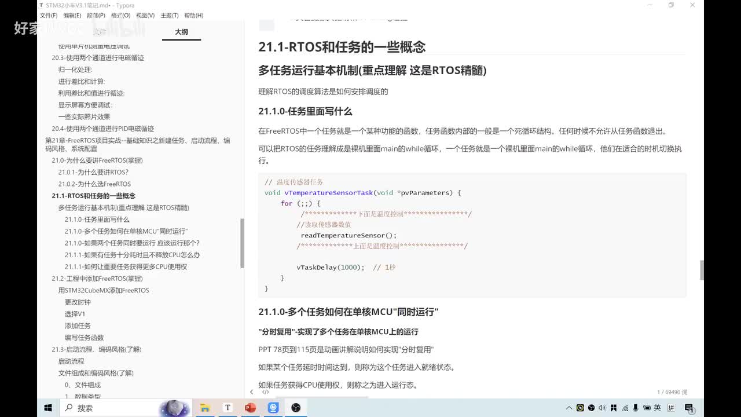Select the 大纲 outline tab

[181, 32]
